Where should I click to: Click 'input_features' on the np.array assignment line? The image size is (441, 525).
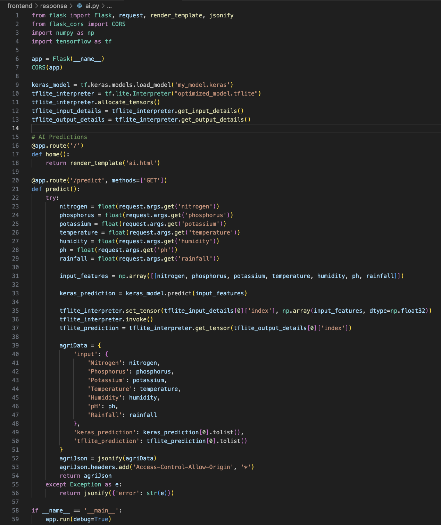coord(84,276)
